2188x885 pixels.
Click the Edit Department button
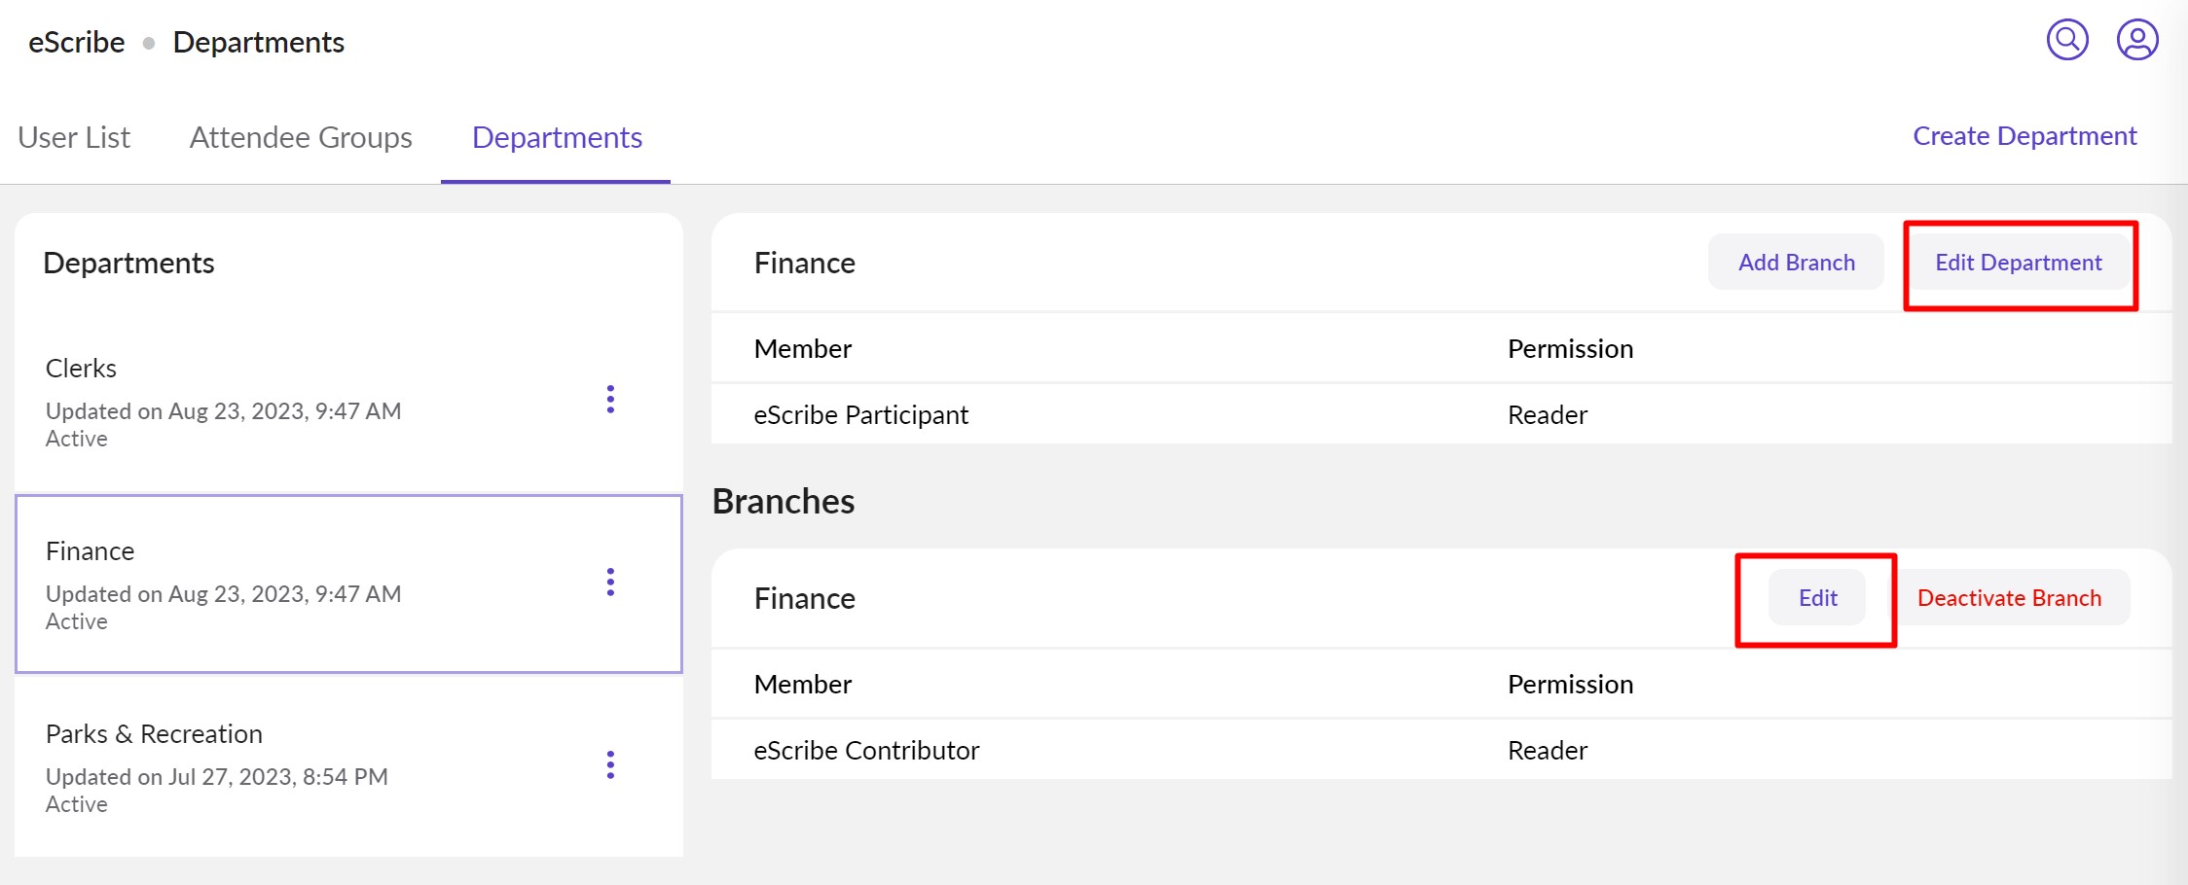(x=2018, y=263)
